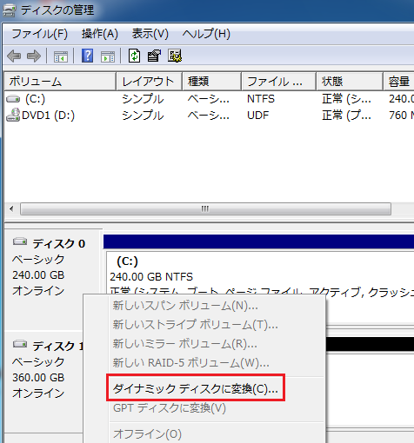Sort by 種類 column header
Viewport: 414px width, 443px height.
coord(211,82)
